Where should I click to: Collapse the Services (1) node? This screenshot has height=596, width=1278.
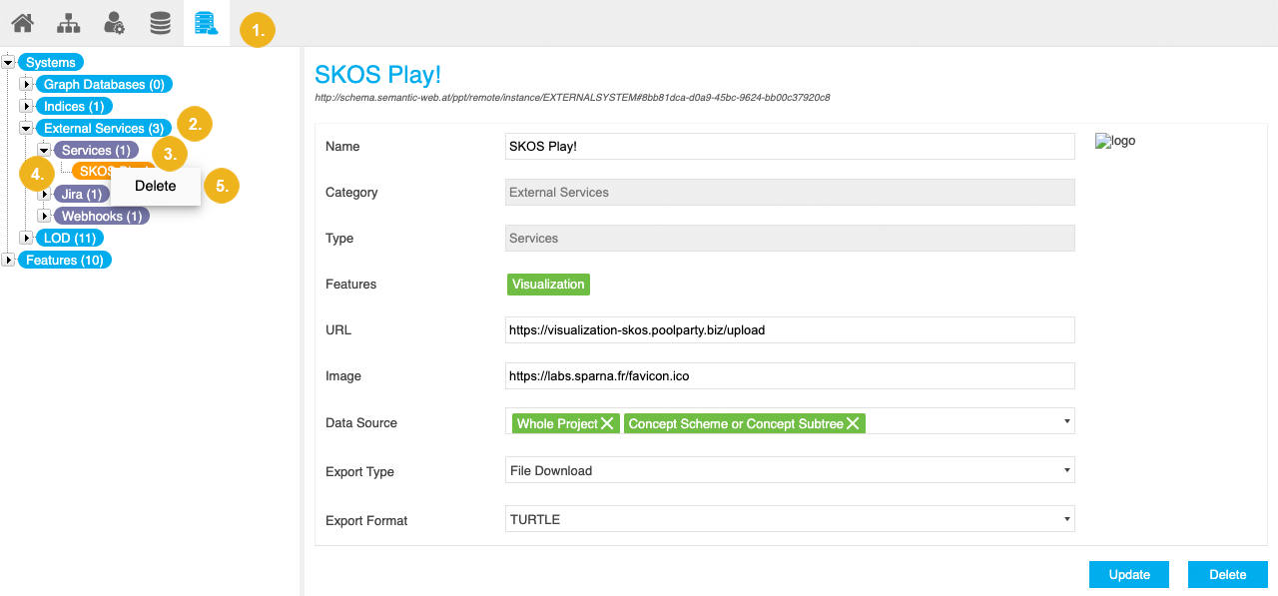44,150
